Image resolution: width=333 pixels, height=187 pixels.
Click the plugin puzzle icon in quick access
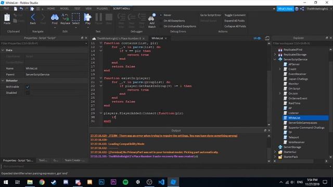[32, 9]
